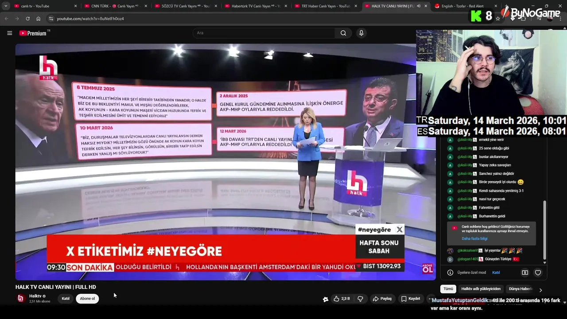Open the browser tab search dropdown
This screenshot has height=319, width=567.
pos(6,6)
